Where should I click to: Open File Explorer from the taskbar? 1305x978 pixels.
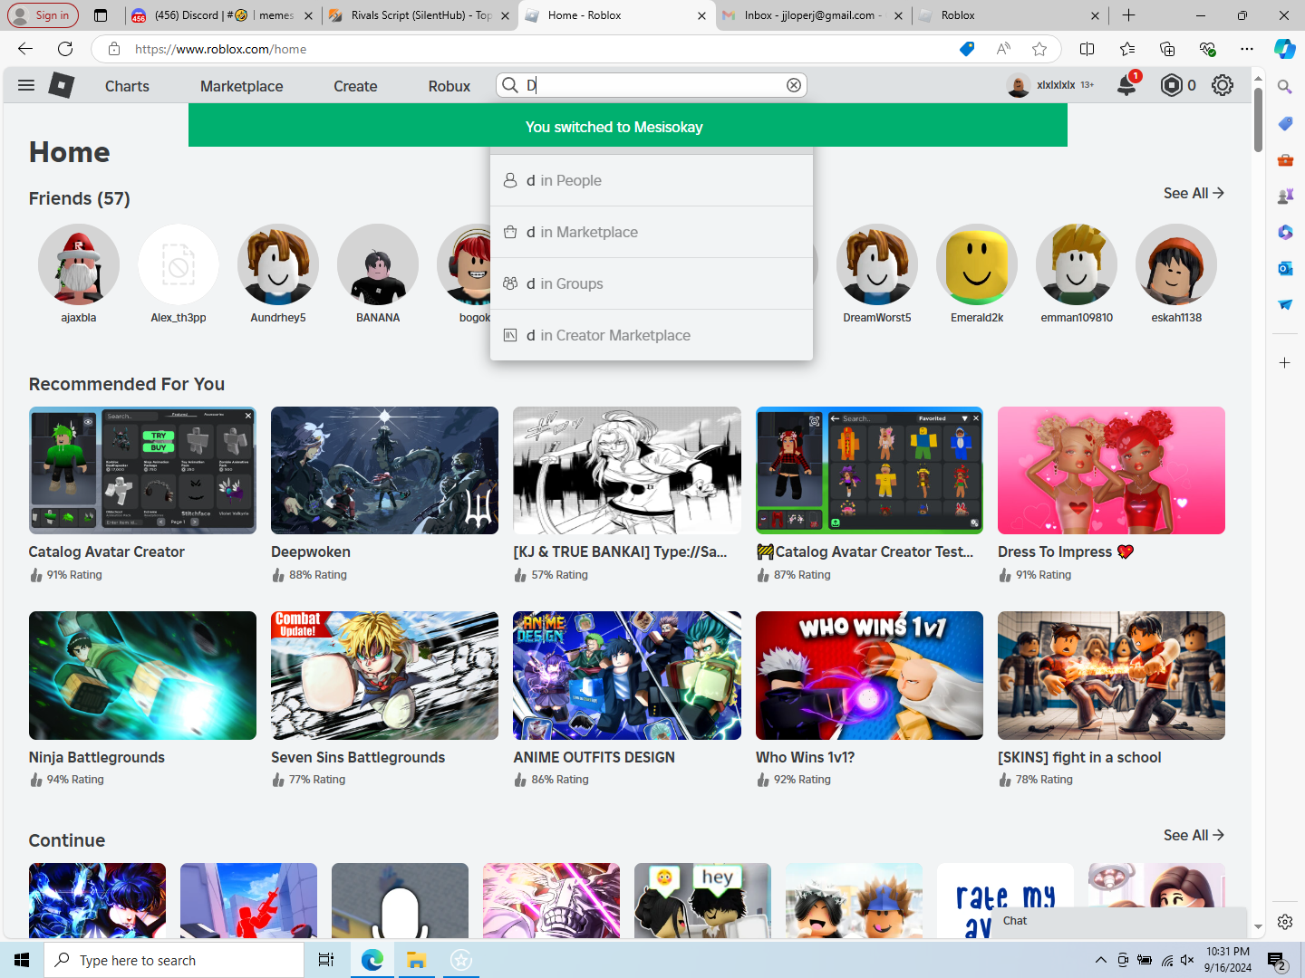click(x=416, y=960)
